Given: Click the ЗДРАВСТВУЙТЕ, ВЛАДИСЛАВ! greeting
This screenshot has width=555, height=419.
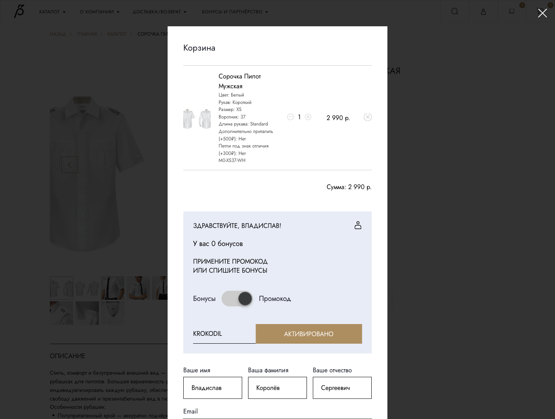Looking at the screenshot, I should click(x=237, y=226).
